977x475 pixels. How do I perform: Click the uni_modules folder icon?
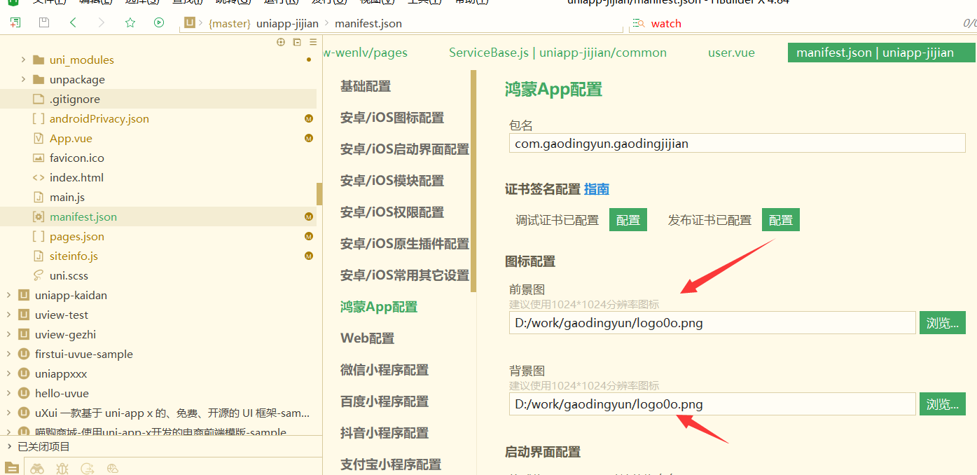(x=39, y=60)
